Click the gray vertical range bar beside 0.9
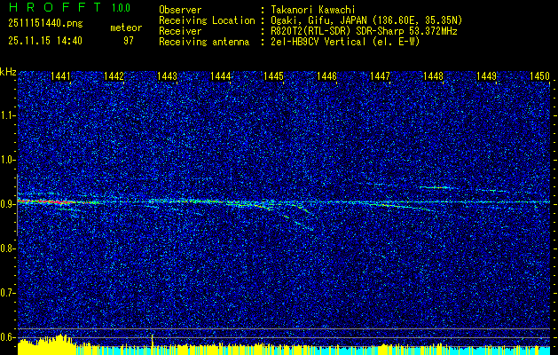The width and height of the screenshot is (558, 355). pos(18,205)
